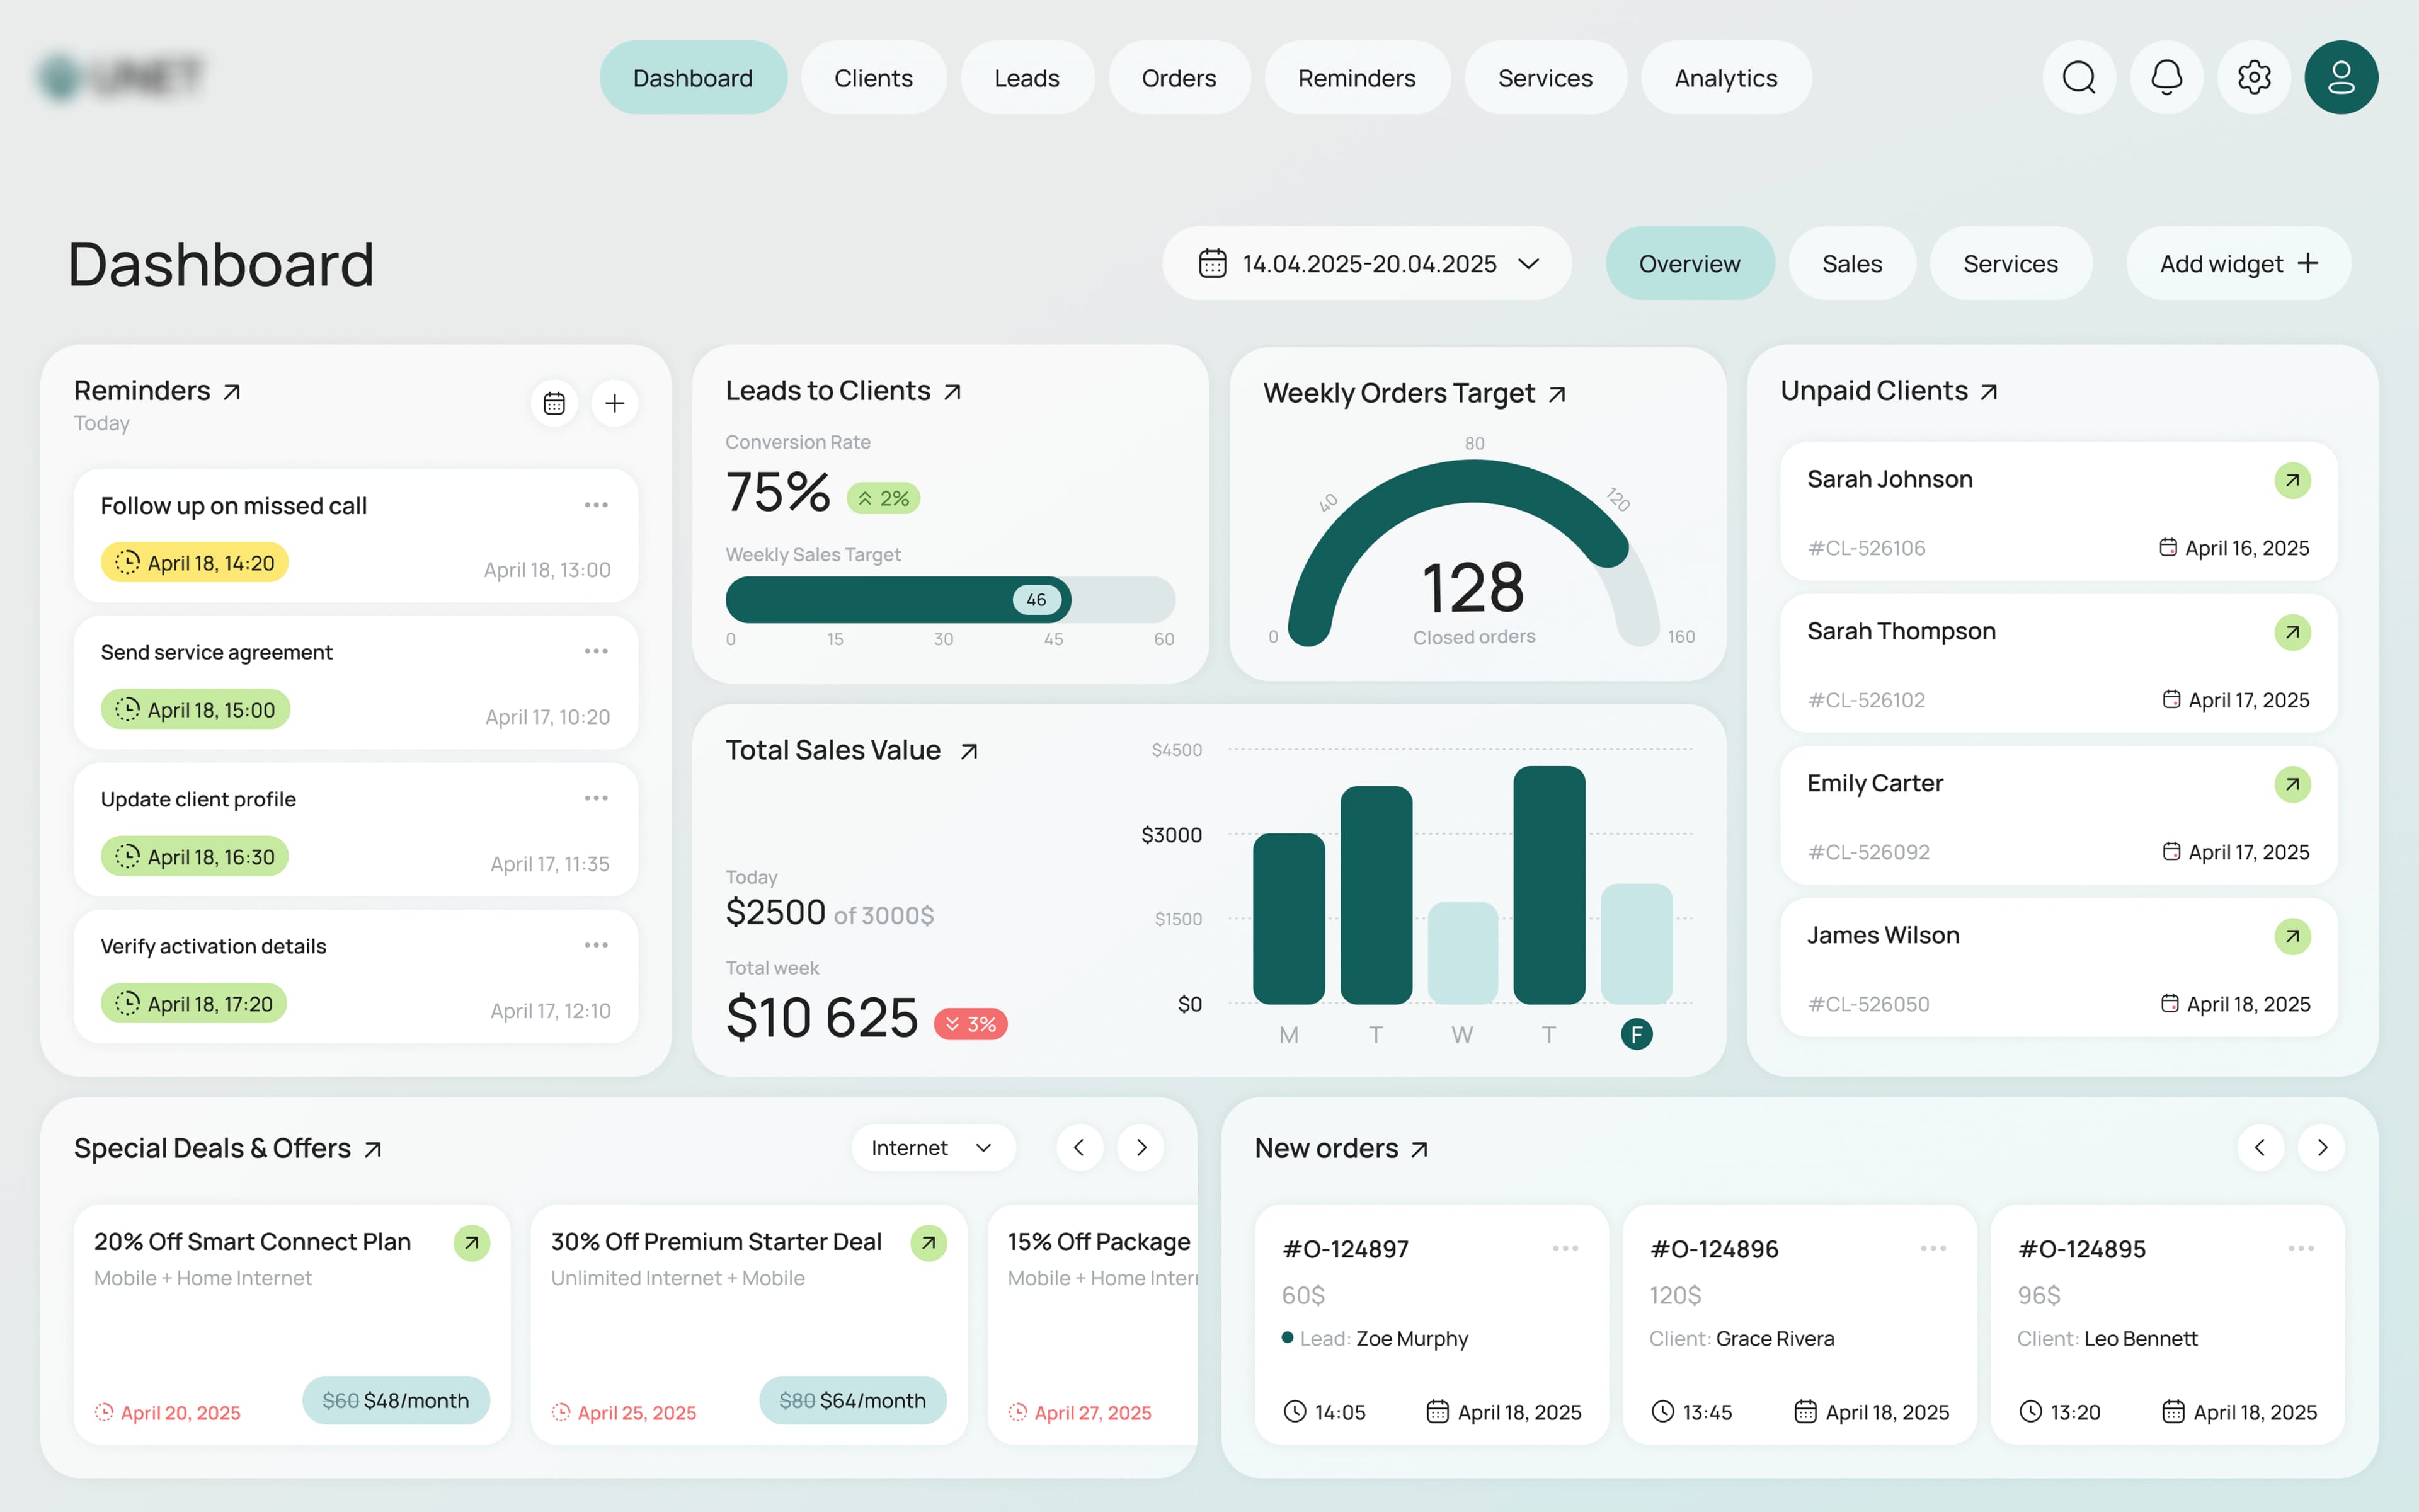Image resolution: width=2419 pixels, height=1512 pixels.
Task: Open Sarah Johnson's arrow icon
Action: tap(2292, 480)
